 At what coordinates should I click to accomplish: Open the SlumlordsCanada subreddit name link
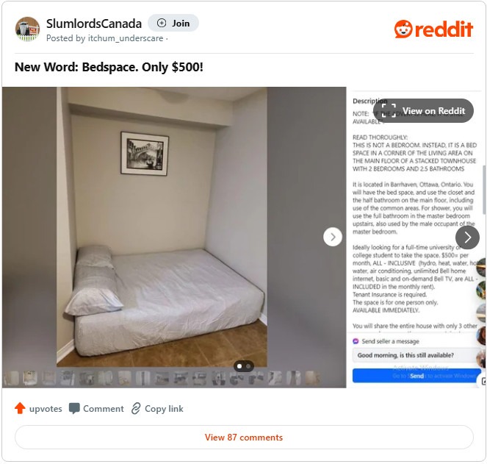94,24
